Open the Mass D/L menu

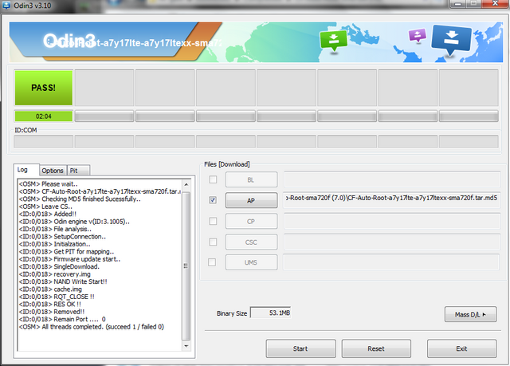click(x=471, y=314)
